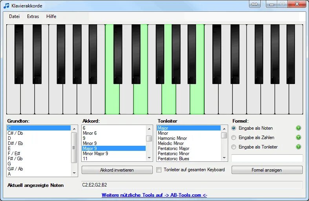The image size is (309, 201).
Task: Click the green help icon beside Eingabe als Zahlen
Action: tap(298, 137)
